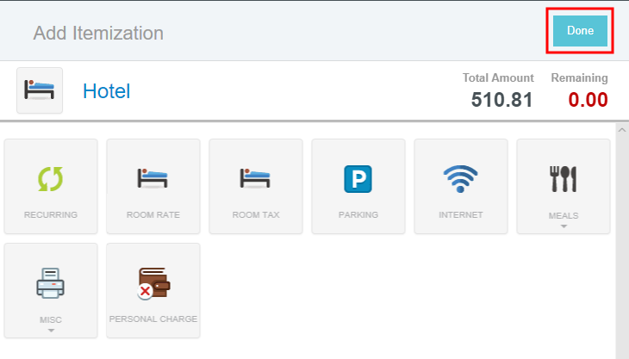Choose the Room Rate bed icon
629x359 pixels.
coord(153,179)
